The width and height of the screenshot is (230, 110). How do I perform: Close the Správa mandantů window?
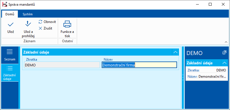click(223, 5)
